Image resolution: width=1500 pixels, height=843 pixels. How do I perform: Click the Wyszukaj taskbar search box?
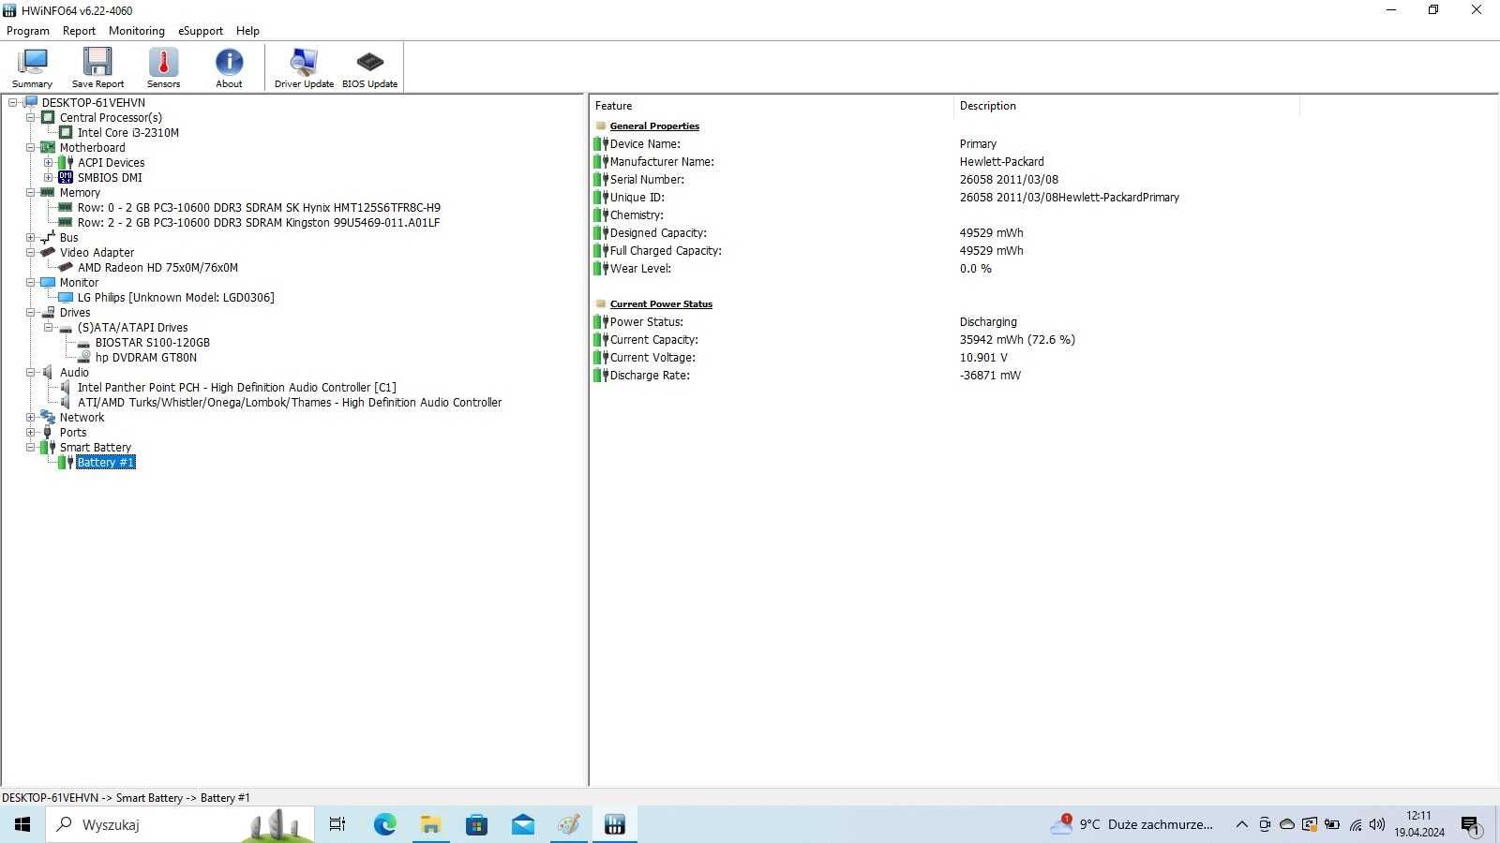(180, 824)
